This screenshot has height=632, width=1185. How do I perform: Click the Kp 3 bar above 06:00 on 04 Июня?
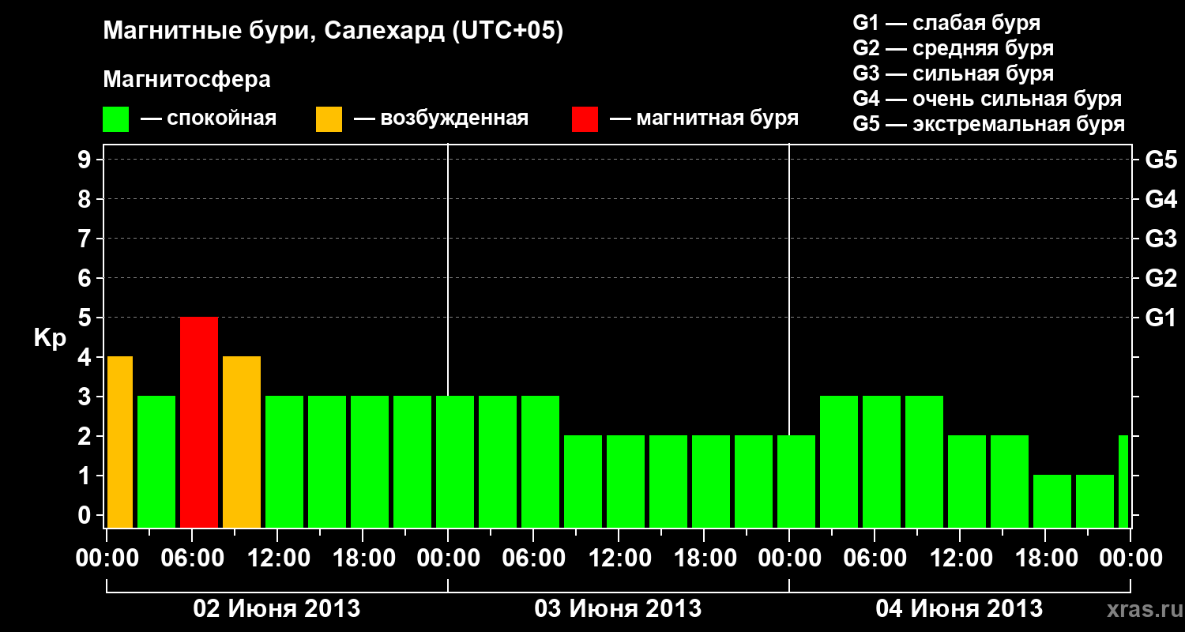pyautogui.click(x=882, y=461)
